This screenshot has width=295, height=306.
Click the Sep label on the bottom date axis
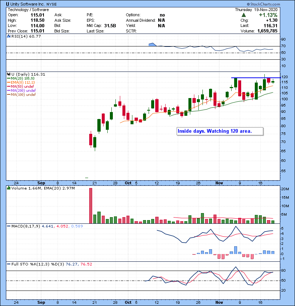[x=41, y=302]
